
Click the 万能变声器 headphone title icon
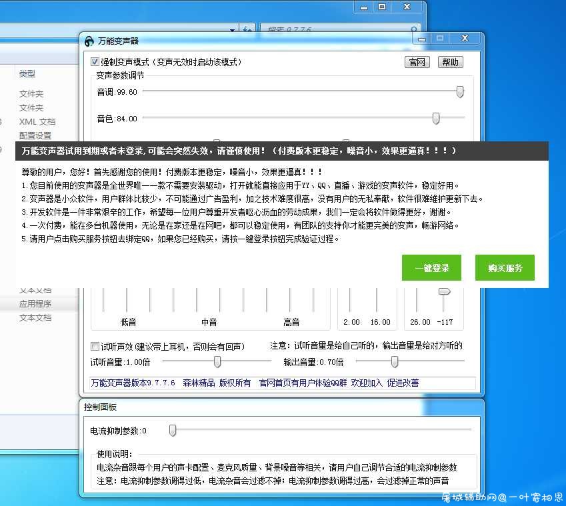89,41
